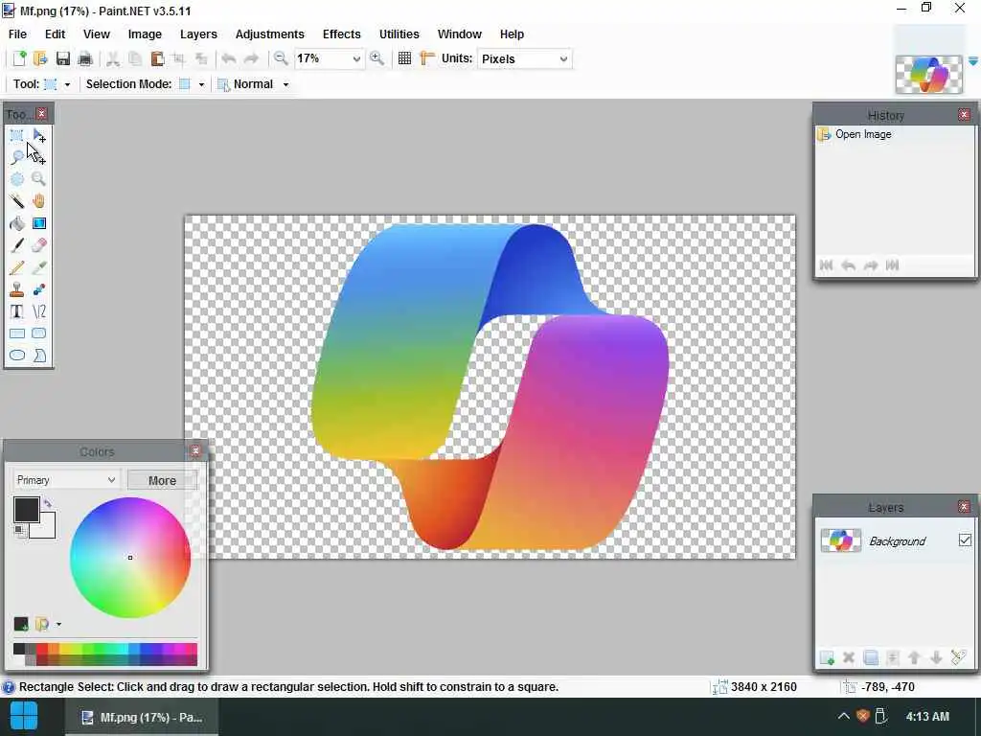Select the Pencil tool
Screen dimensions: 981x736
pos(17,268)
